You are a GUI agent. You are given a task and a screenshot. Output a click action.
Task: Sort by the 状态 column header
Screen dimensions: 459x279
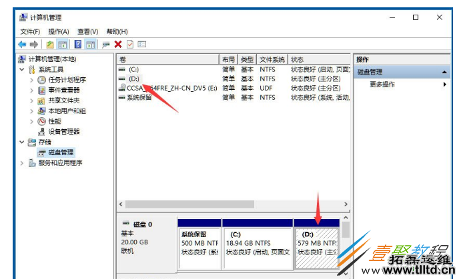[319, 59]
